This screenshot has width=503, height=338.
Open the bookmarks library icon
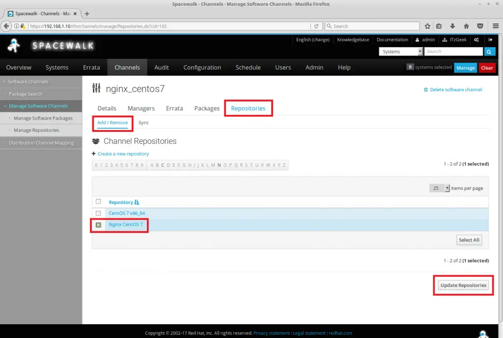pyautogui.click(x=439, y=26)
